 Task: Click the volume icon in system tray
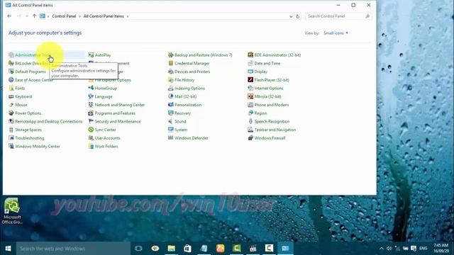(389, 249)
